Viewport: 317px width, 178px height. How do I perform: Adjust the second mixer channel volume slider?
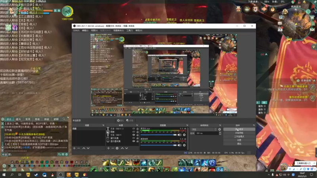click(x=158, y=145)
